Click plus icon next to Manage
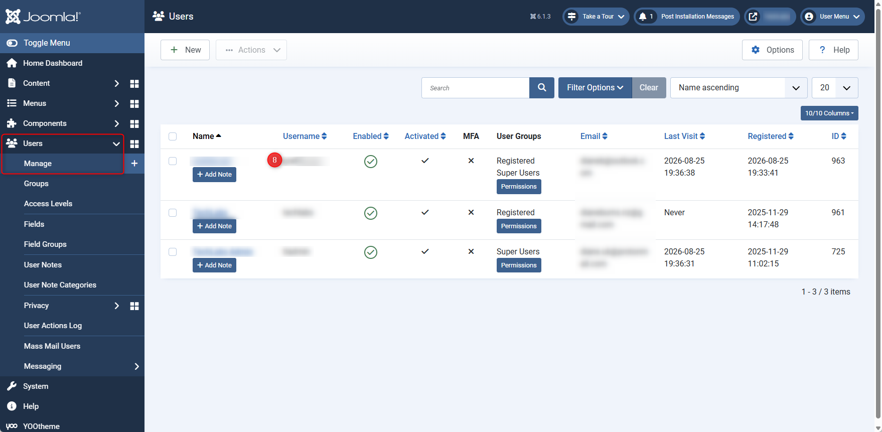 point(134,164)
